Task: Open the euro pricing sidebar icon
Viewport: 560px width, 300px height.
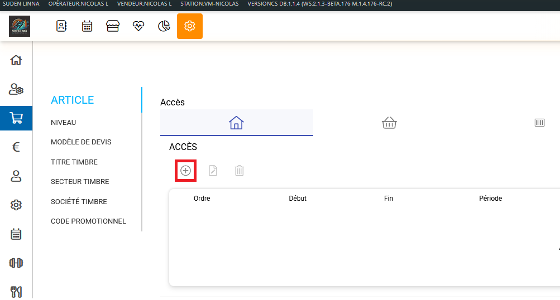Action: tap(16, 147)
